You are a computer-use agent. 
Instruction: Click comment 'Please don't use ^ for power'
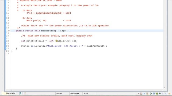(x=65, y=26)
